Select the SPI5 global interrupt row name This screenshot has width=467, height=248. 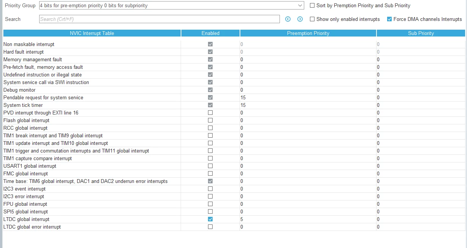(25, 211)
